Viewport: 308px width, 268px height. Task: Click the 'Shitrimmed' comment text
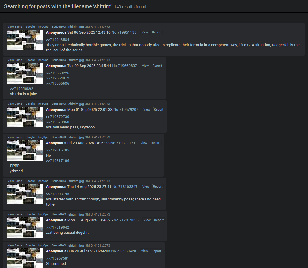coord(56,264)
